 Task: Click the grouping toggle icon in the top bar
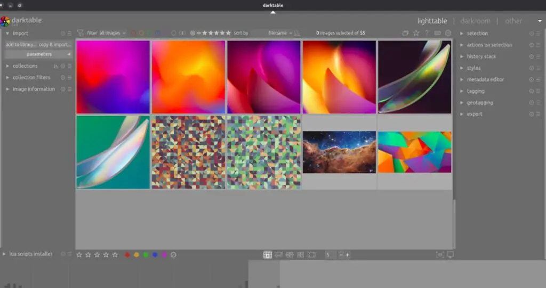pyautogui.click(x=405, y=33)
